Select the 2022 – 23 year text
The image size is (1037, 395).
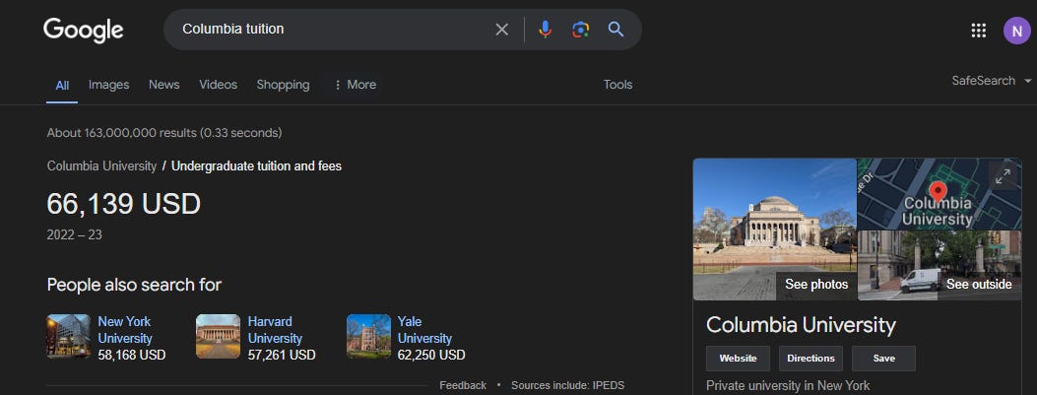[74, 234]
